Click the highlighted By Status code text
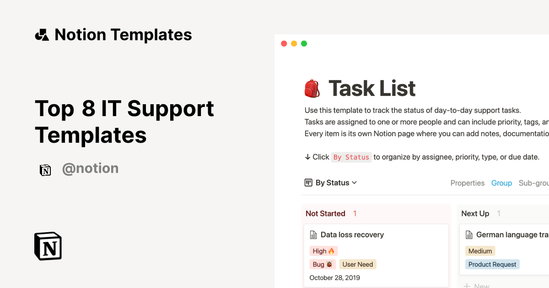Screen dimensions: 549x288 pyautogui.click(x=351, y=157)
